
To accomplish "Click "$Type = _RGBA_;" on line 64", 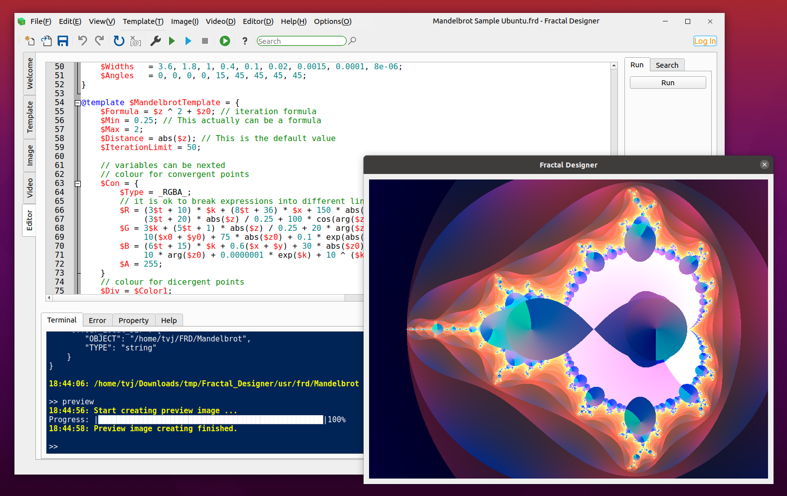I will 155,192.
